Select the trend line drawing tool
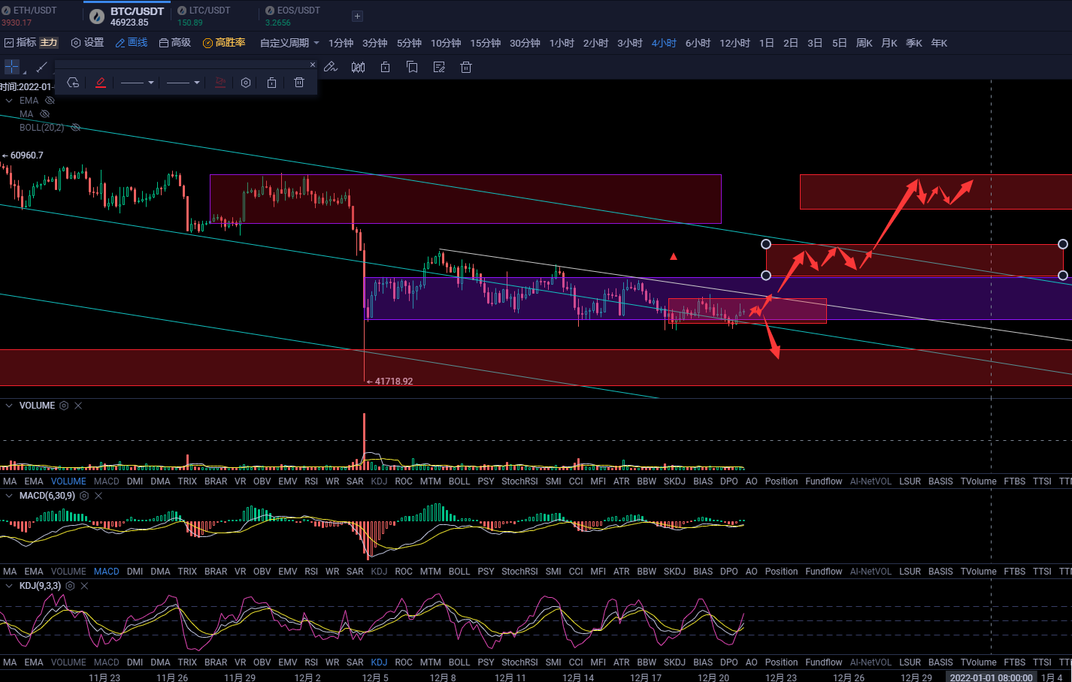 coord(41,67)
